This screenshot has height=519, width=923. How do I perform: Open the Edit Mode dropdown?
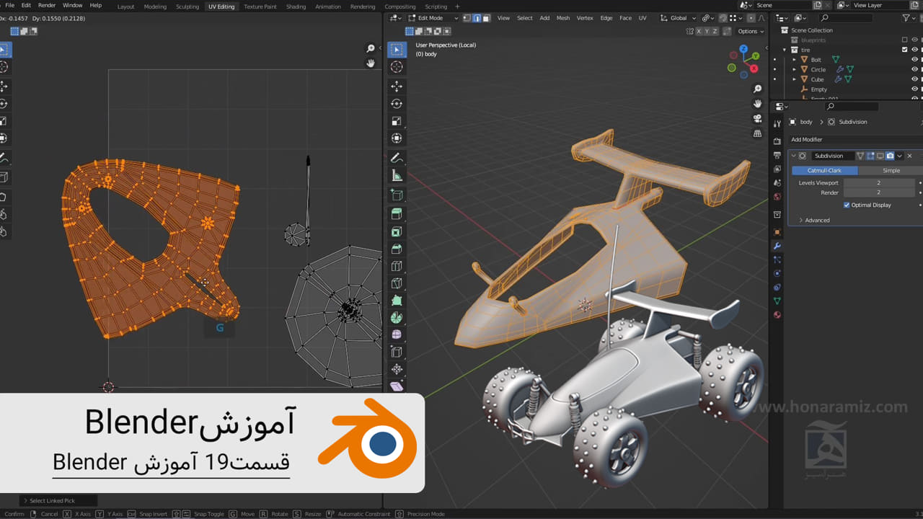[x=433, y=18]
